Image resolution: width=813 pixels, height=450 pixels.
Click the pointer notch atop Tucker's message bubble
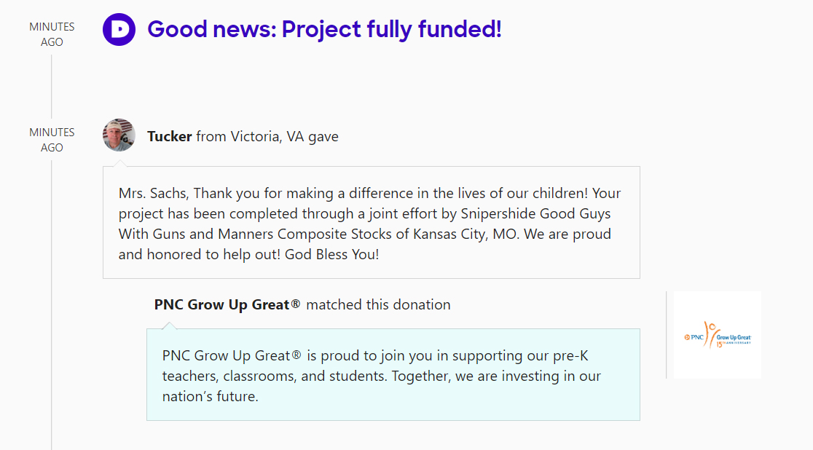(x=120, y=162)
